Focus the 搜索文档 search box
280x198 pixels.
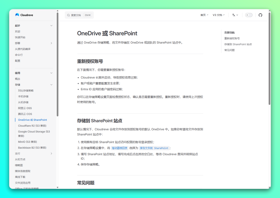(79, 15)
